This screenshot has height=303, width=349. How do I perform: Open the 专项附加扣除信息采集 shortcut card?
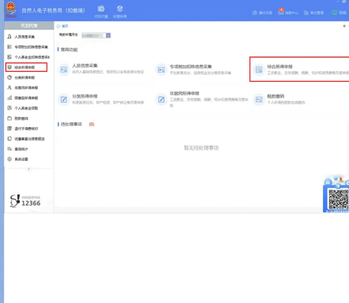pyautogui.click(x=194, y=69)
